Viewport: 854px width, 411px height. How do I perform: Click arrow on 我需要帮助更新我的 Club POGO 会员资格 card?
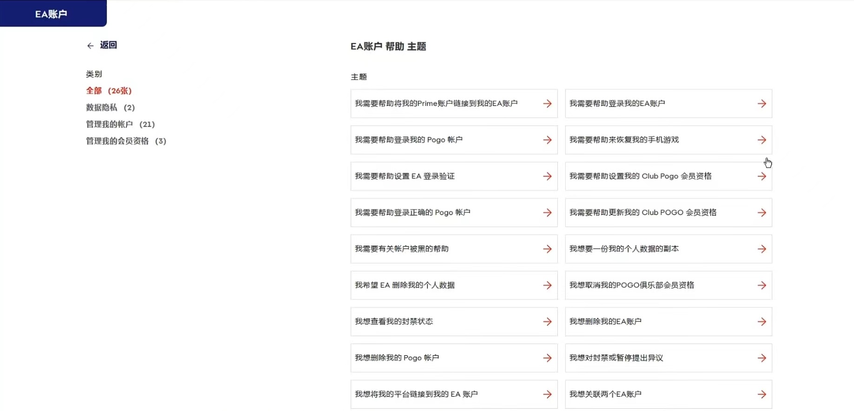[x=761, y=213]
